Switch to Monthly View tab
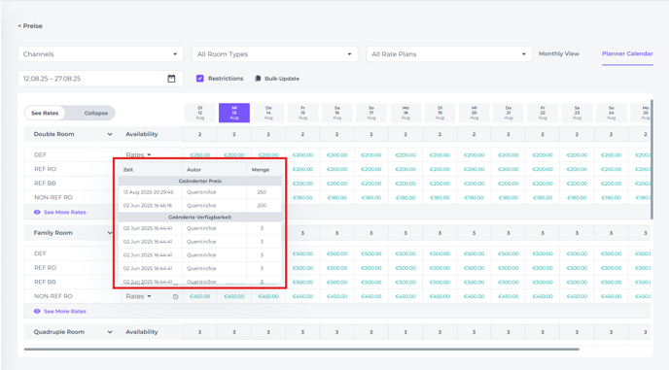This screenshot has width=669, height=370. [x=559, y=53]
